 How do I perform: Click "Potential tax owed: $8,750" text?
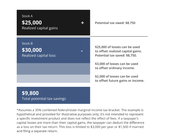115,23
